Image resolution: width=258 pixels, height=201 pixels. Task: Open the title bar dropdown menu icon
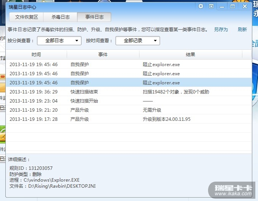(x=211, y=6)
